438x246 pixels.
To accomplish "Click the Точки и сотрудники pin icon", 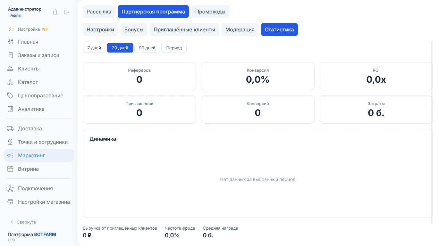I will [x=10, y=142].
